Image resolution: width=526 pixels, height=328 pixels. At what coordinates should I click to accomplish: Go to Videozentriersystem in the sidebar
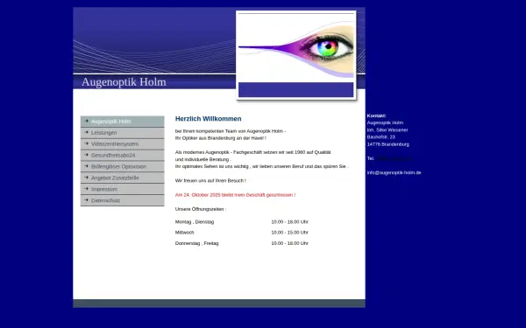(x=123, y=144)
